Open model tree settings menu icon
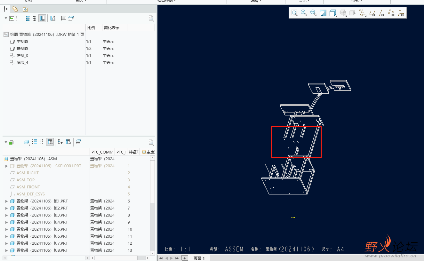The height and width of the screenshot is (261, 424). click(x=151, y=142)
